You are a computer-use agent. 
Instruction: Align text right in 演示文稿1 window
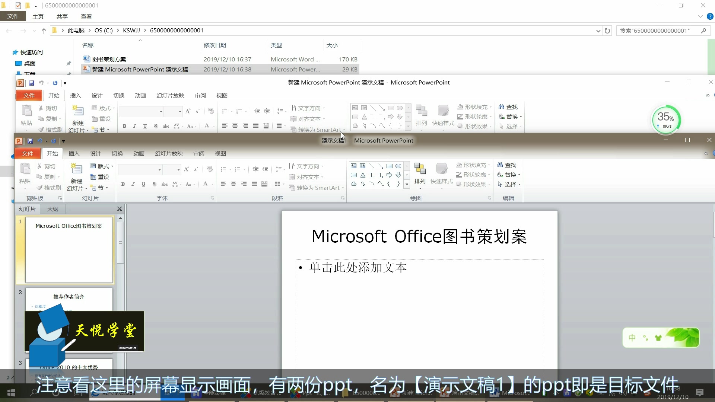(x=244, y=184)
